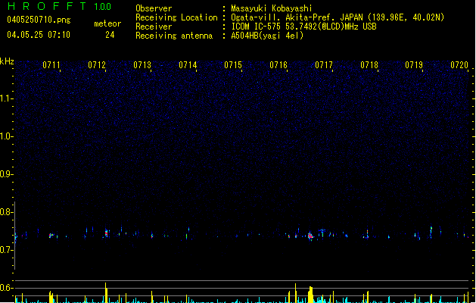The height and width of the screenshot is (303, 476).
Task: Click the 0719 time marker
Action: (x=414, y=65)
